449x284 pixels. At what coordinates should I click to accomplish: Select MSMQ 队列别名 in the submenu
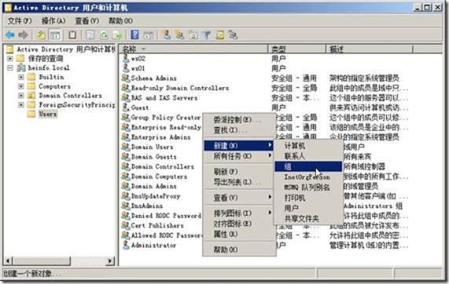[308, 188]
